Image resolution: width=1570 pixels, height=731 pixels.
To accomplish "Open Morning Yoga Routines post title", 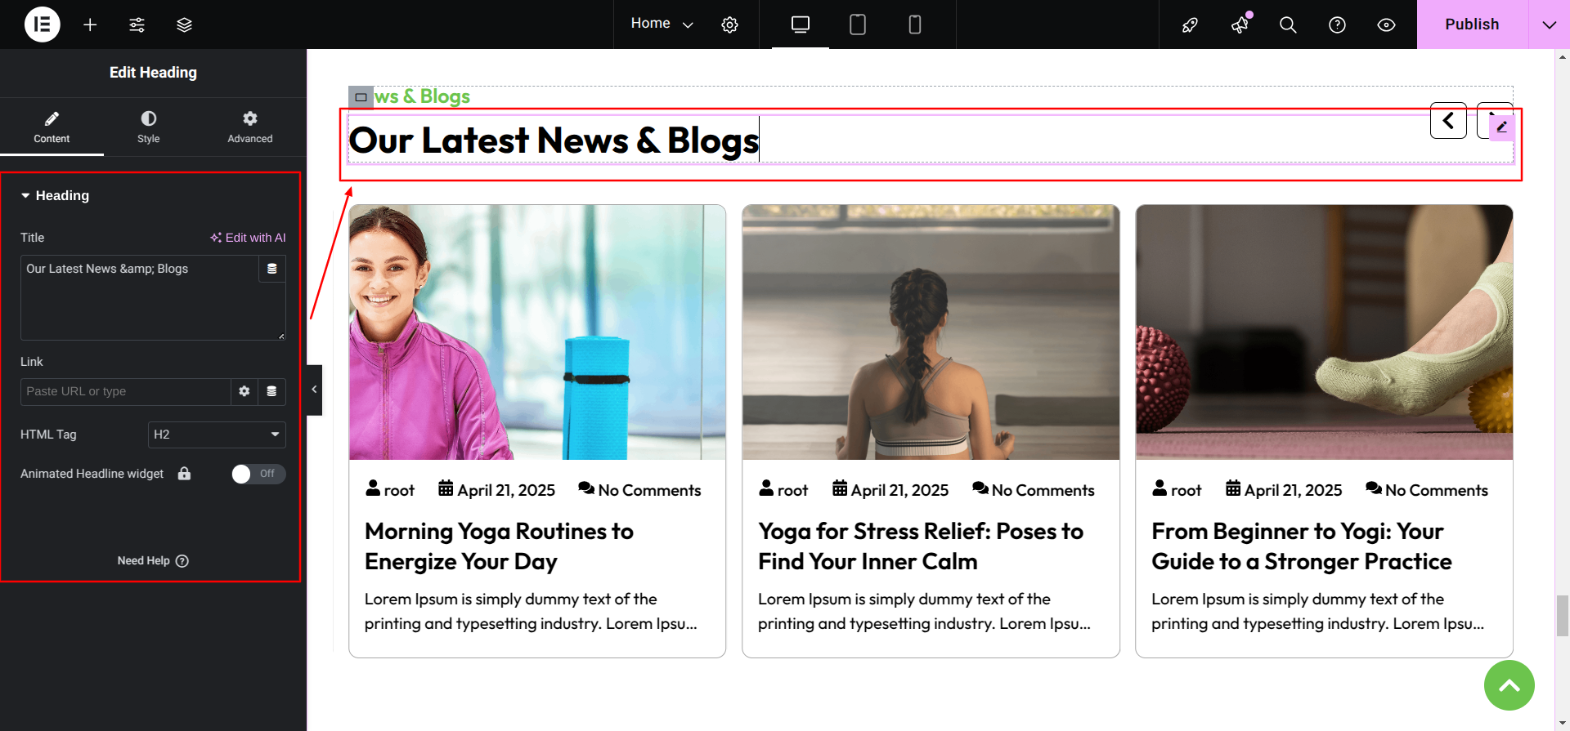I will coord(499,546).
